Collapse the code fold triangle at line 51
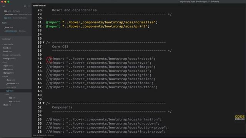246x138 pixels. [43, 103]
